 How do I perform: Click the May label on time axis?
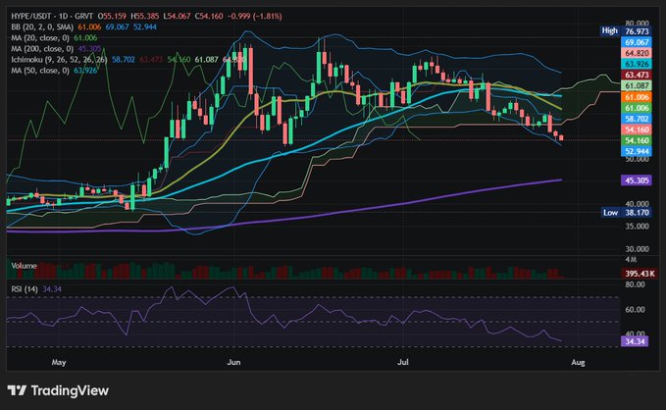(59, 362)
